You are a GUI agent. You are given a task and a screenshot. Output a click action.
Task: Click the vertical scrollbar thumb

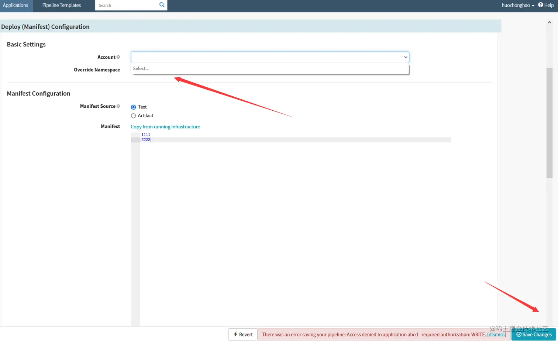549,123
